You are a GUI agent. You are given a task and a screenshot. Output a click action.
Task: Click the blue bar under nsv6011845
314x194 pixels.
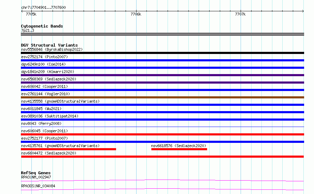click(162, 112)
